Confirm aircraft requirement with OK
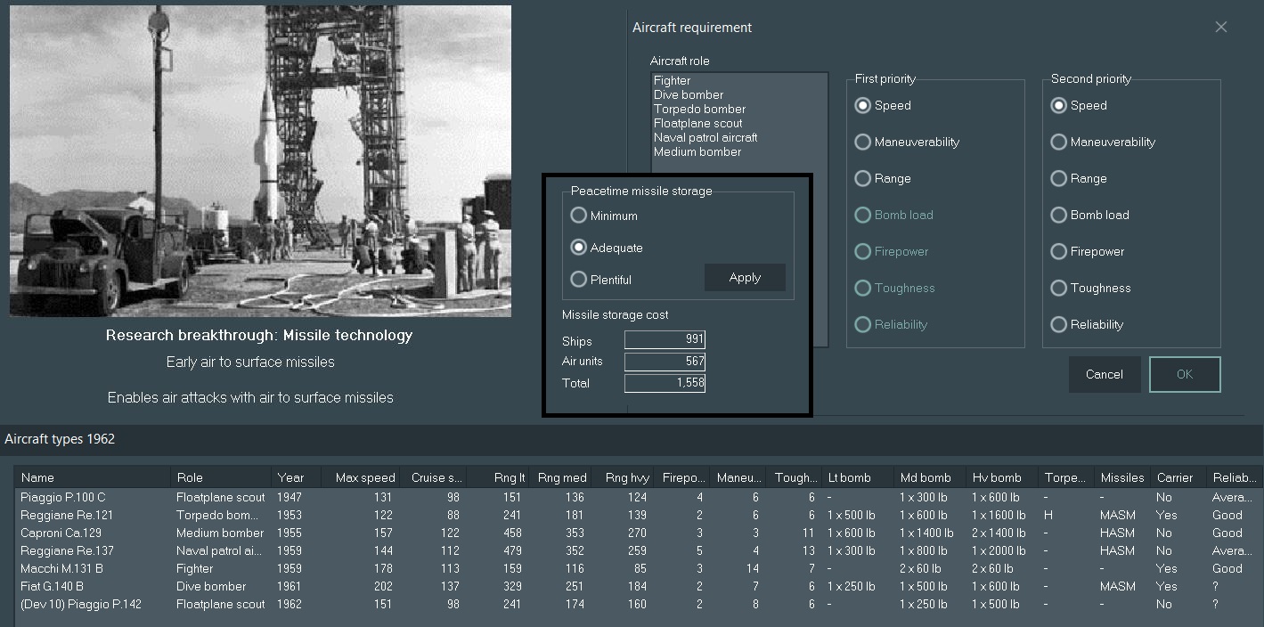Image resolution: width=1264 pixels, height=627 pixels. pos(1185,374)
